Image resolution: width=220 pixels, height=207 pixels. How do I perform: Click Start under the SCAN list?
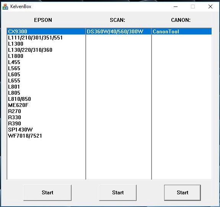[118, 193]
